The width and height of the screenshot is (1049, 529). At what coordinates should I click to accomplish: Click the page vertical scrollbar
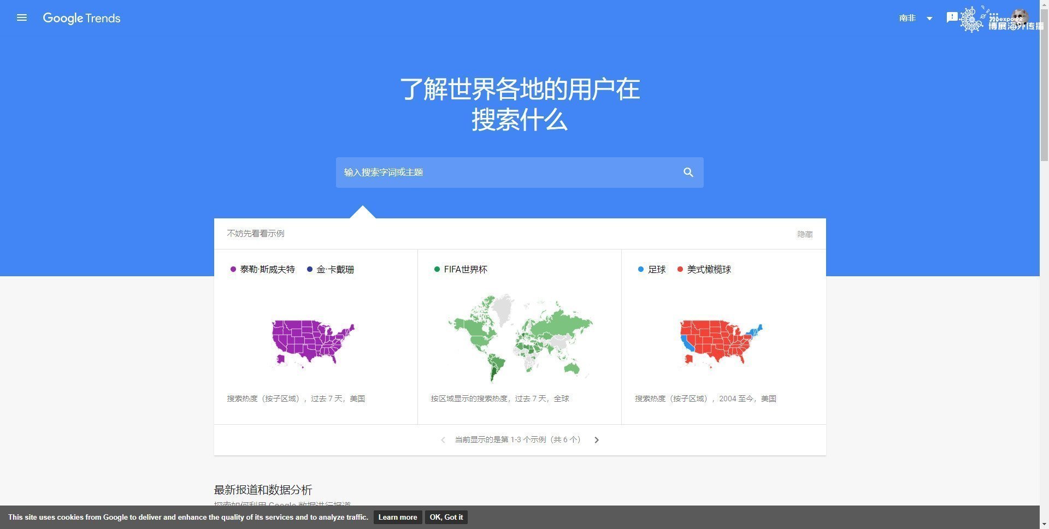[x=1044, y=85]
